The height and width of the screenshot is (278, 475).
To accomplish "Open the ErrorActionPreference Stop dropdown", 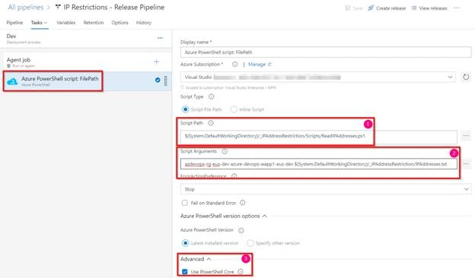I will point(326,189).
